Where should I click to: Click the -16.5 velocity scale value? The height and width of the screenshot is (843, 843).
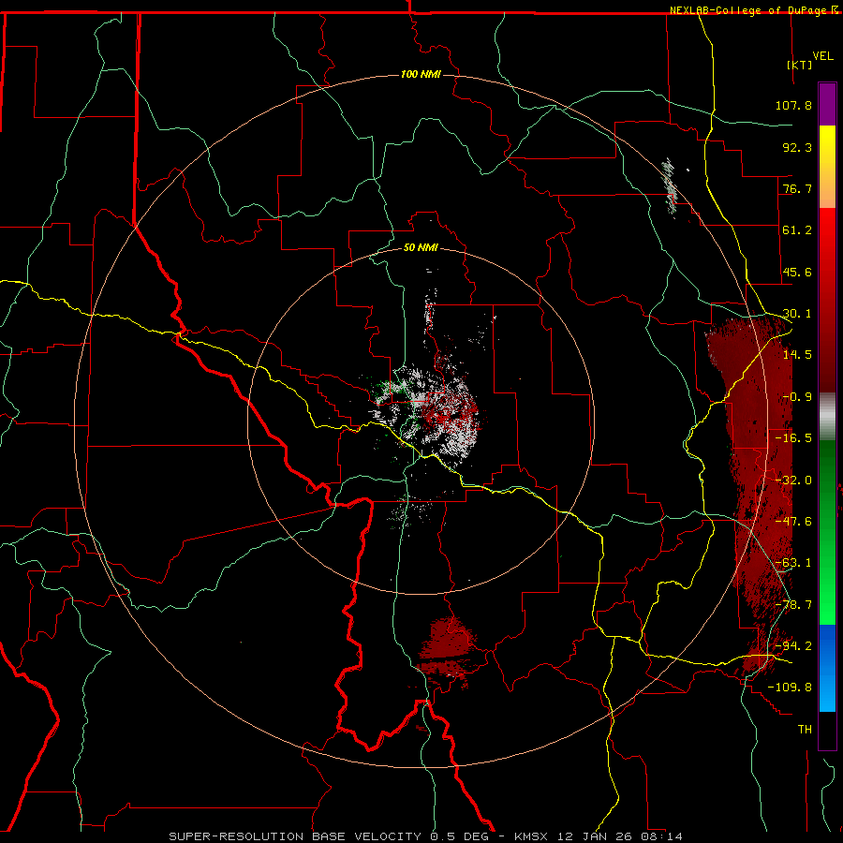click(x=793, y=438)
